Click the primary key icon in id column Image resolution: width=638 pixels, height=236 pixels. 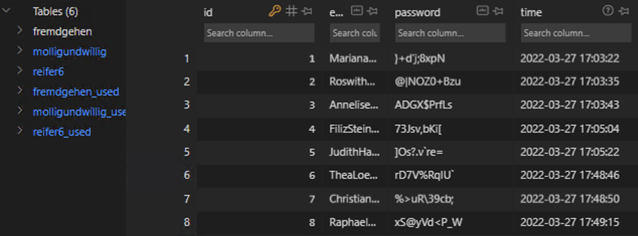pos(275,11)
